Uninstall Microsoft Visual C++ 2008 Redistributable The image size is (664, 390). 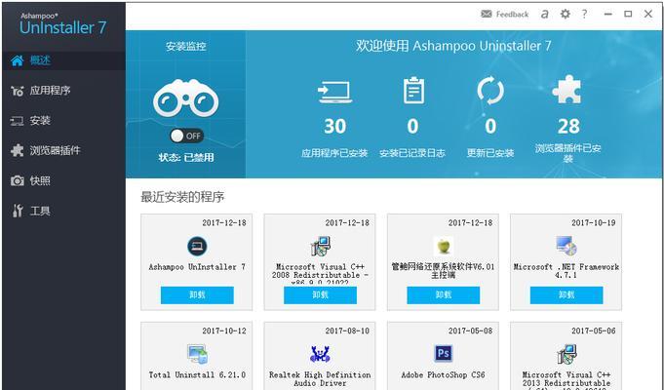320,294
